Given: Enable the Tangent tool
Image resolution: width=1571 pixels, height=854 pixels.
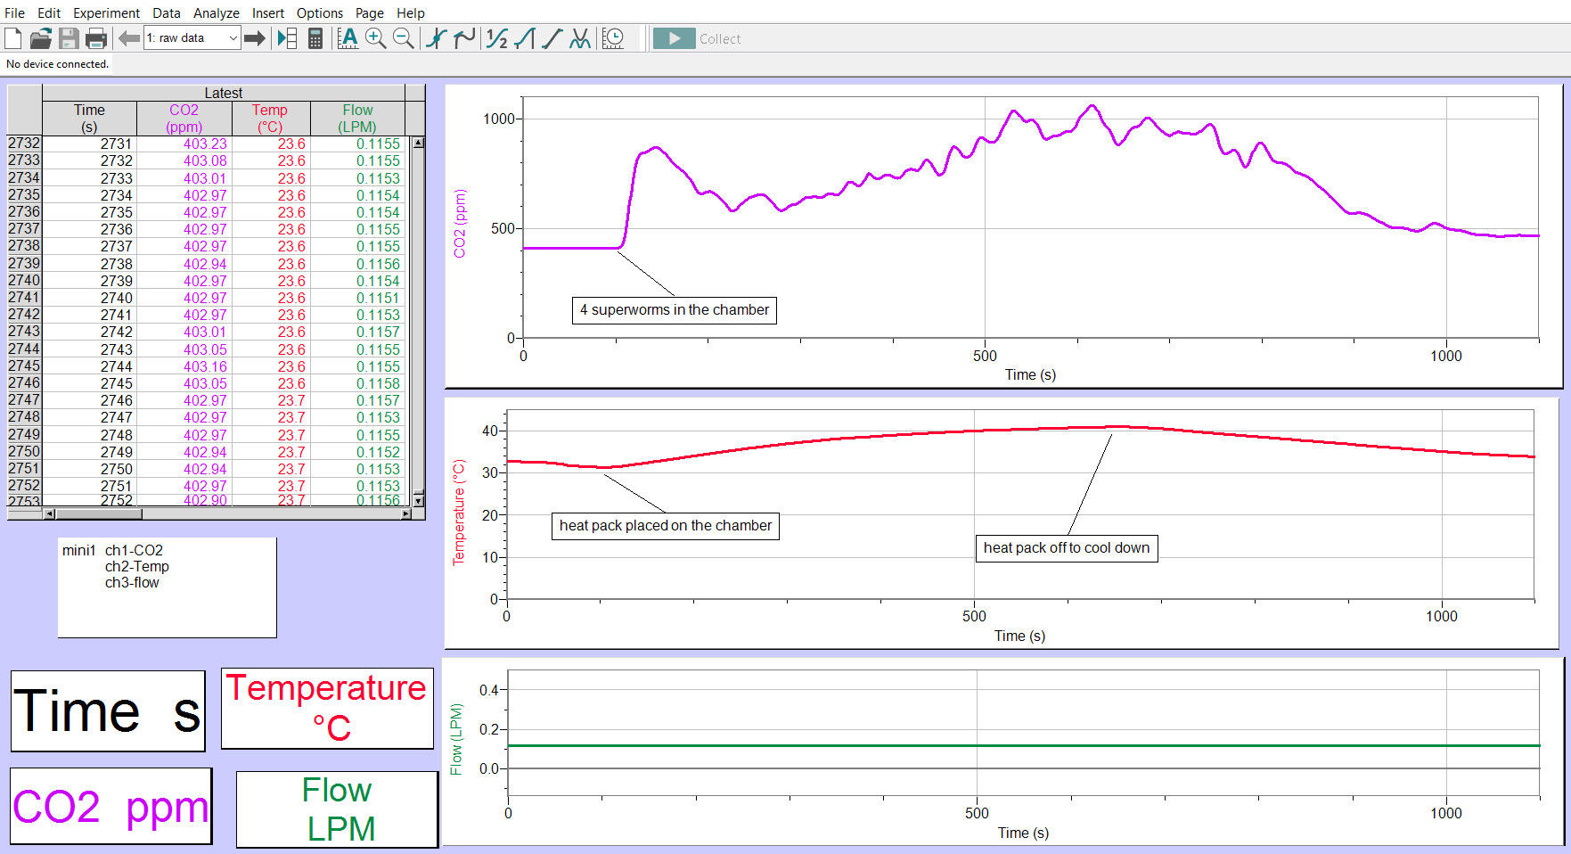Looking at the screenshot, I should [463, 38].
